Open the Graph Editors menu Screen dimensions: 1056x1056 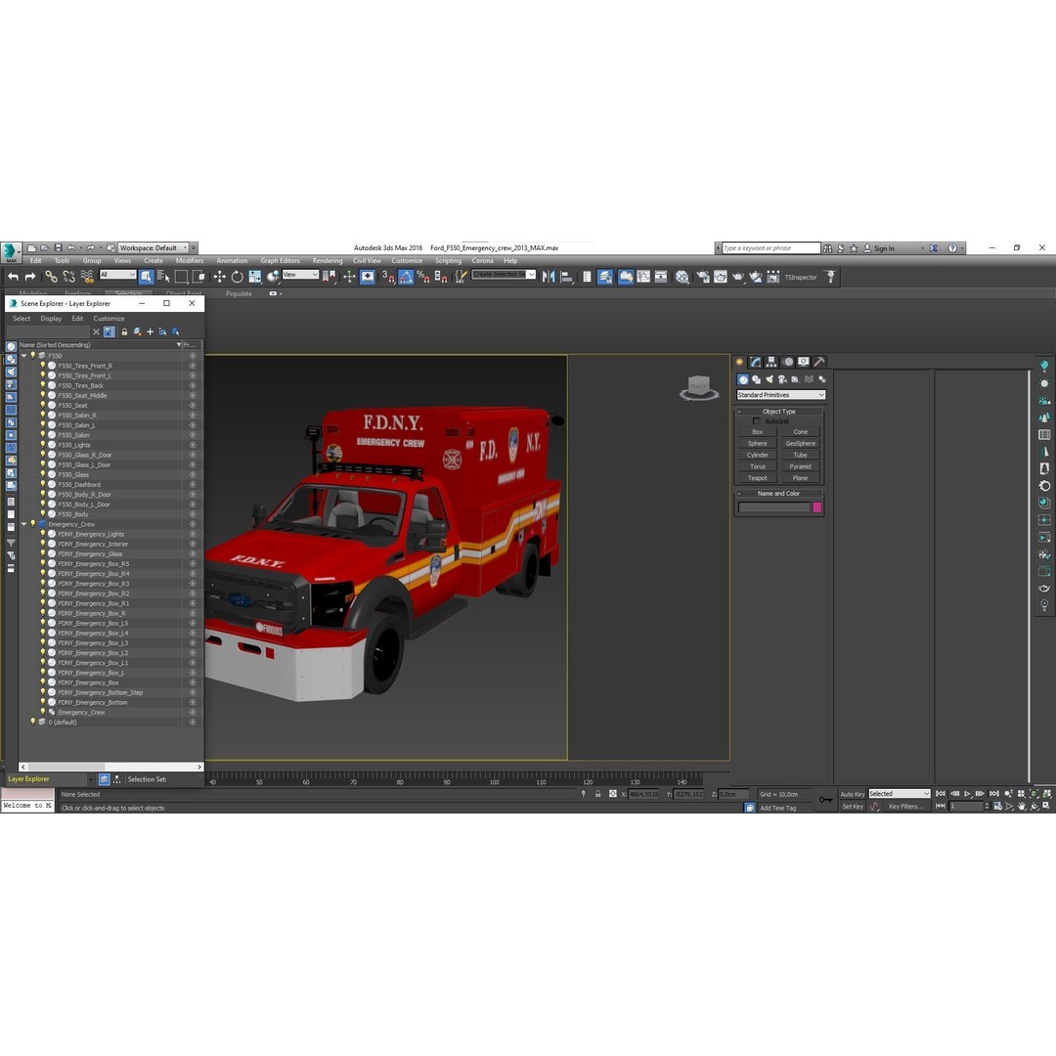[x=281, y=261]
